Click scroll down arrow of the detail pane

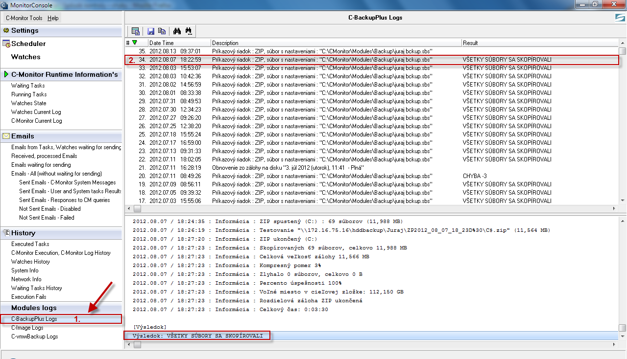click(623, 337)
